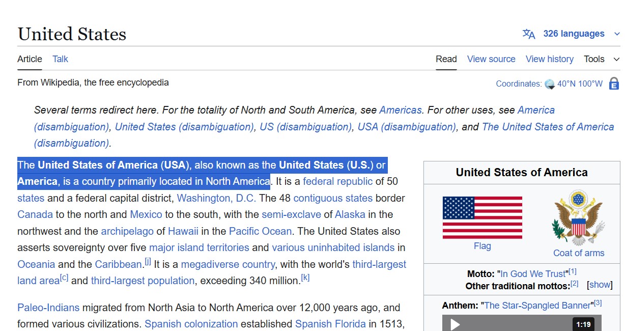Screen dimensions: 625x331
Task: Open the third-largest population link
Action: [x=143, y=281]
